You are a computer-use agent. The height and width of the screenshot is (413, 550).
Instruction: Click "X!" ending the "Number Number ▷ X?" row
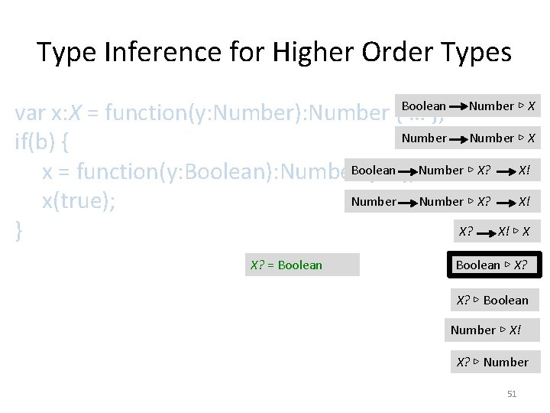[x=524, y=203]
